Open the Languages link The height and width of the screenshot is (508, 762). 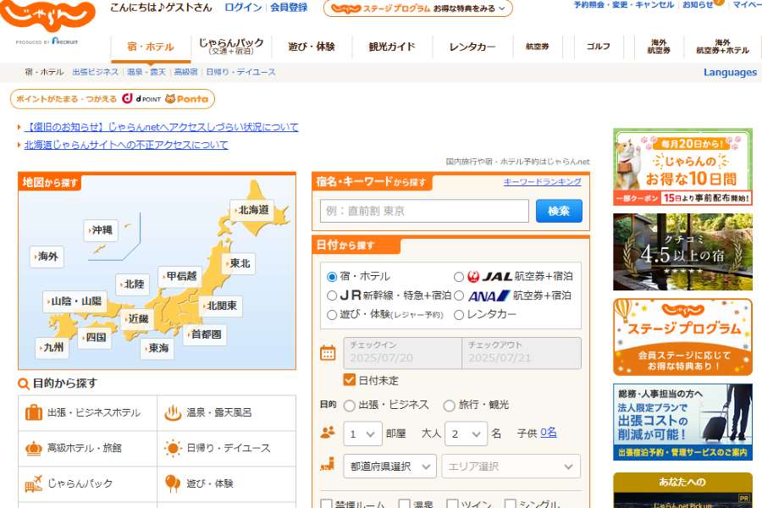[x=730, y=72]
